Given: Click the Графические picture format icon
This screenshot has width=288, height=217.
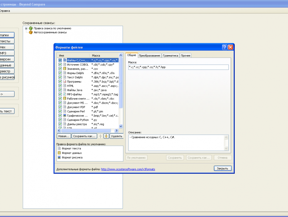Looking at the screenshot, I should pyautogui.click(x=65, y=115).
